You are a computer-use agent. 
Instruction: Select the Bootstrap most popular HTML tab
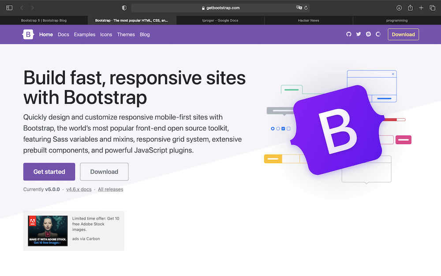[x=132, y=20]
